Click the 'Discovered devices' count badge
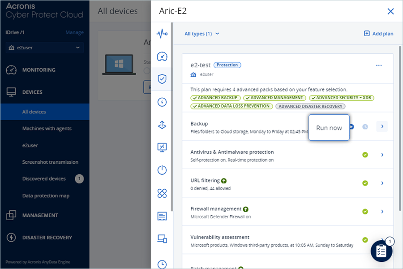 pos(79,178)
